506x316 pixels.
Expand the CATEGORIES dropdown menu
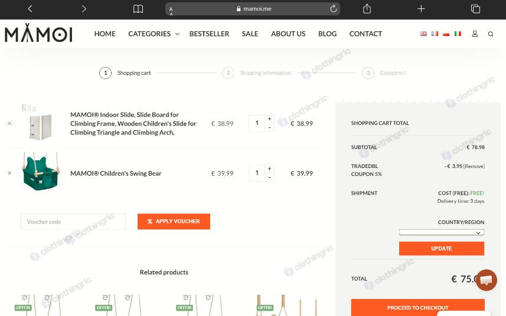pyautogui.click(x=154, y=34)
